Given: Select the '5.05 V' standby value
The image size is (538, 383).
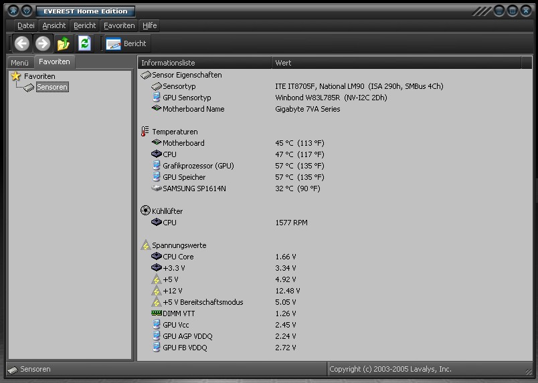Looking at the screenshot, I should (x=286, y=302).
